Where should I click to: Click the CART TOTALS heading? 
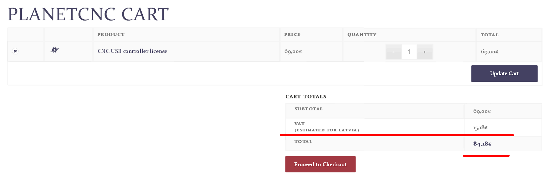306,97
